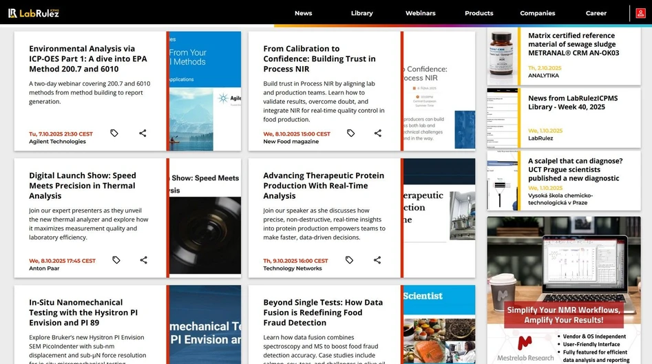Click Anton Paar organizer name

pyautogui.click(x=44, y=268)
